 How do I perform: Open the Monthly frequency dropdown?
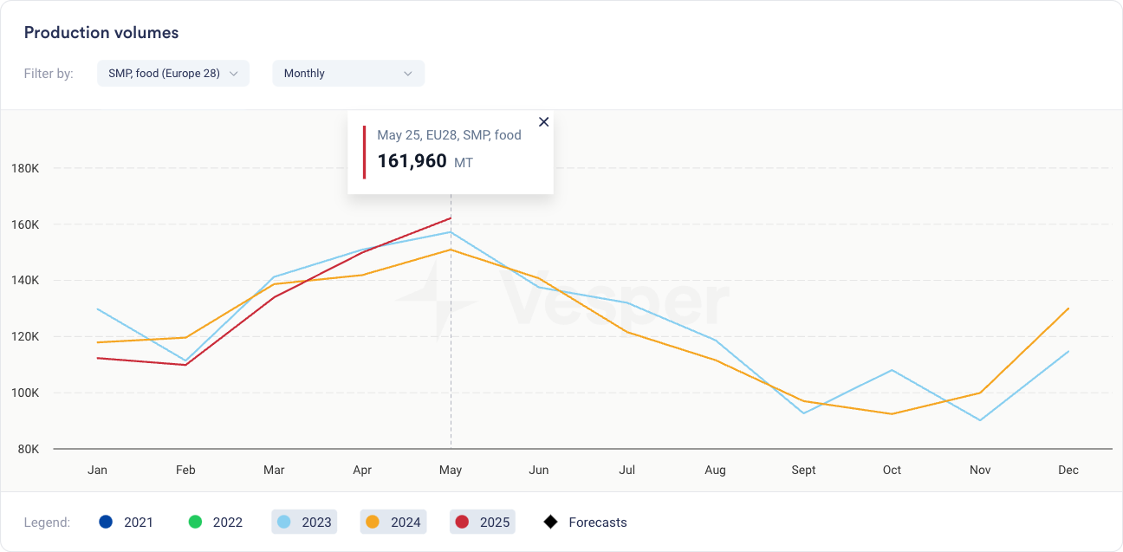pyautogui.click(x=347, y=74)
